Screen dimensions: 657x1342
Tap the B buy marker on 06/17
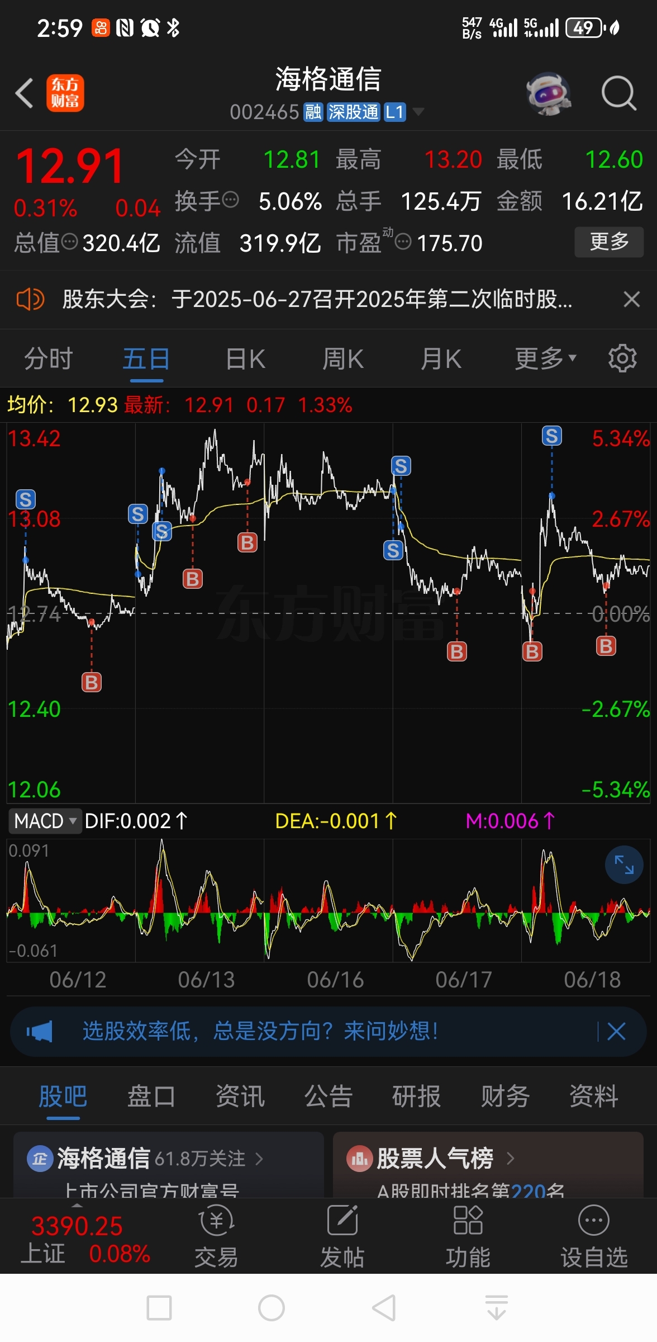pos(457,651)
